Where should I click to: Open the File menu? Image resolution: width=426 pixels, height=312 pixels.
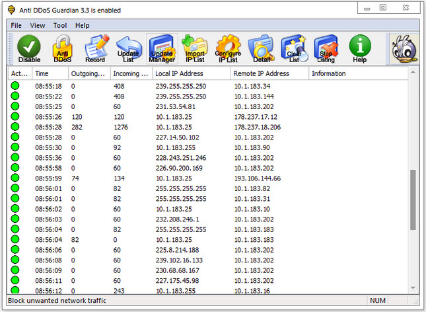click(x=16, y=25)
